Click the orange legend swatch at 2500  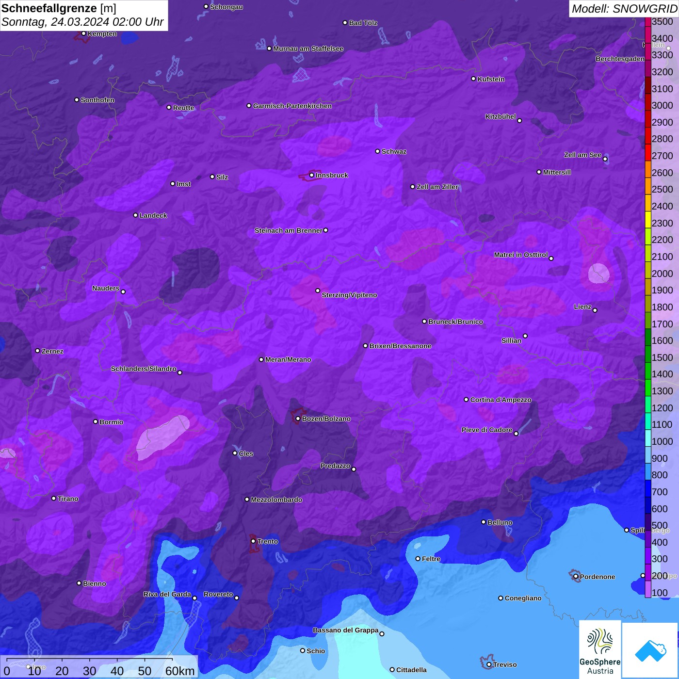click(x=648, y=186)
